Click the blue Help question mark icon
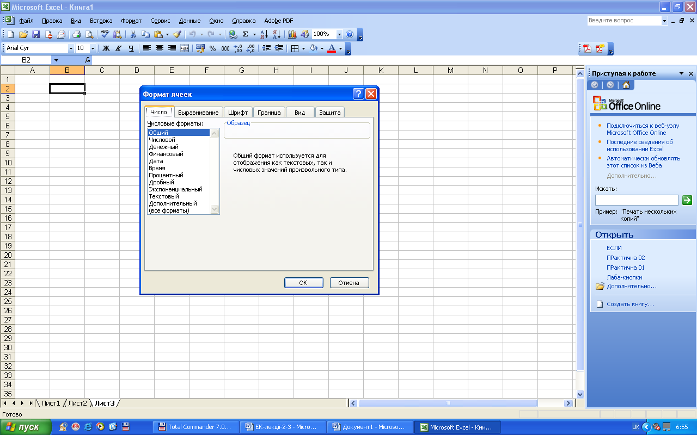697x435 pixels. point(350,34)
